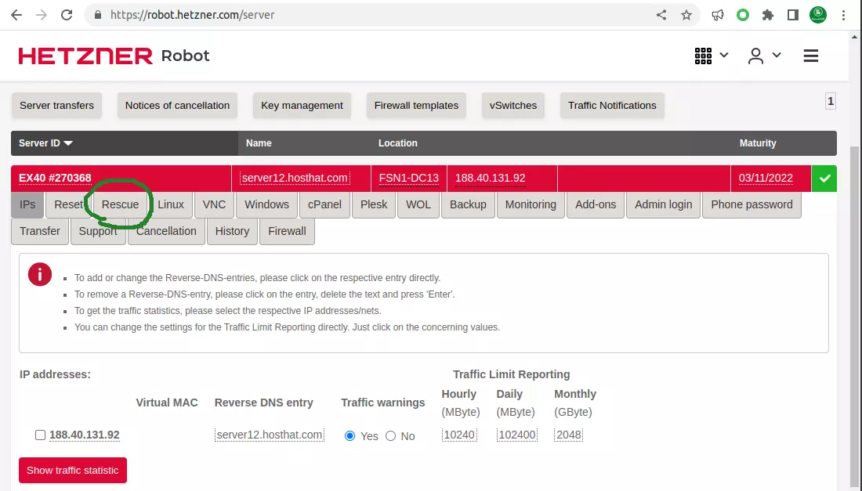
Task: Open the hamburger menu in Robot header
Action: point(811,56)
